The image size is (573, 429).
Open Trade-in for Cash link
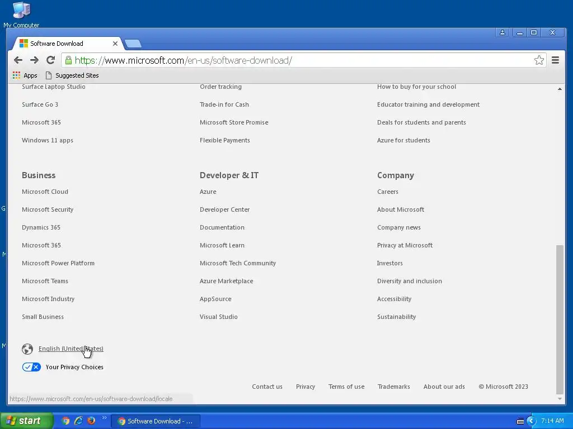(224, 104)
